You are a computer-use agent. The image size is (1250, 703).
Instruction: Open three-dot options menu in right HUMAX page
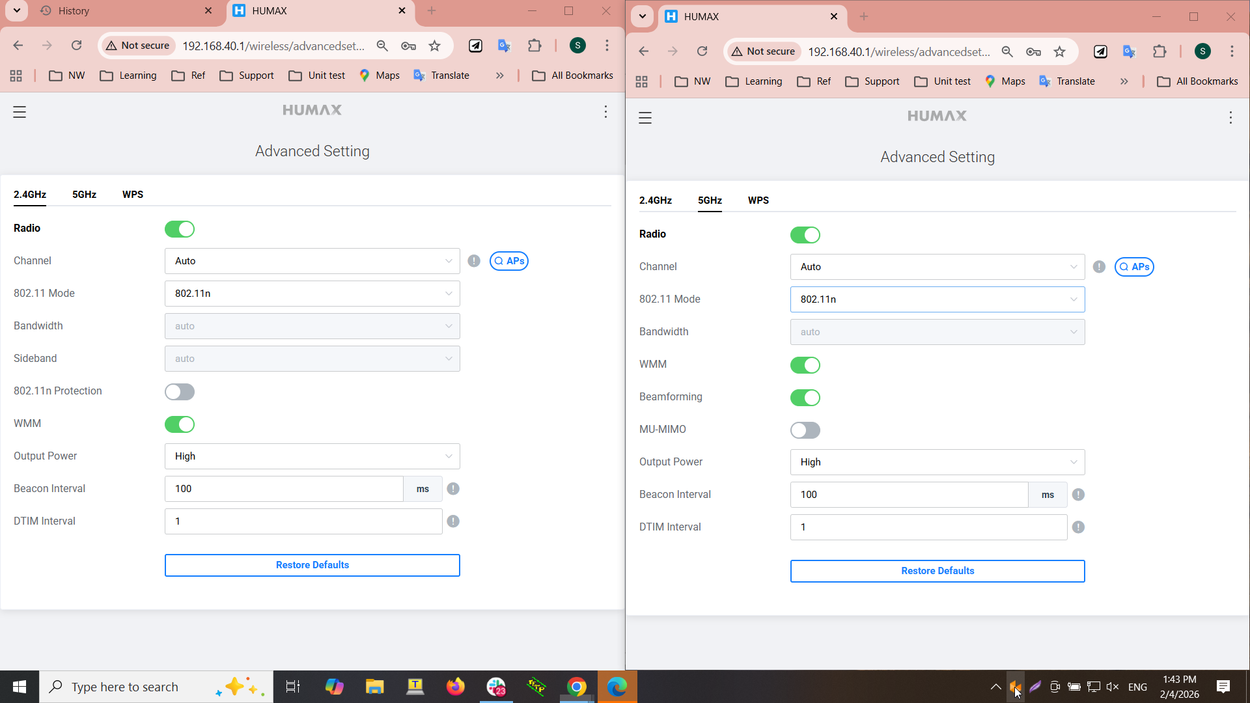(x=1230, y=118)
